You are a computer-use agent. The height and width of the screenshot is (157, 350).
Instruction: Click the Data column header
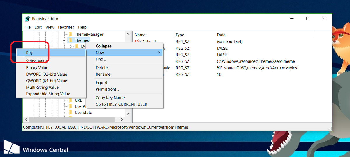coord(264,35)
